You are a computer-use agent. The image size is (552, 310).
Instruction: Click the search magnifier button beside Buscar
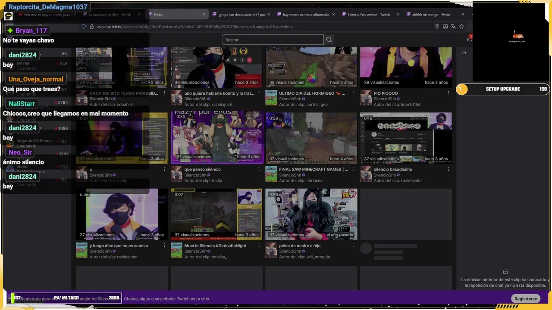pyautogui.click(x=329, y=40)
